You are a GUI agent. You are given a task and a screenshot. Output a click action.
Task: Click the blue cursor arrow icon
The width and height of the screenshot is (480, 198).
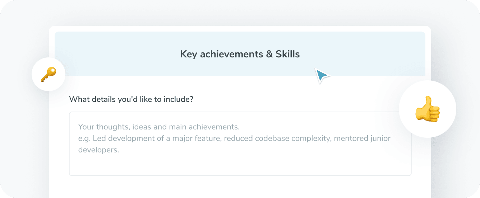point(321,75)
